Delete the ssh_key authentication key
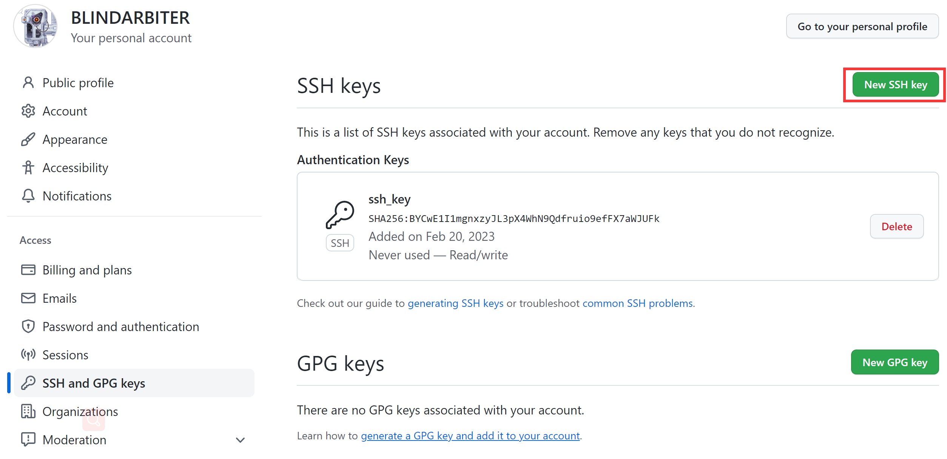Viewport: 947px width, 459px height. (896, 226)
